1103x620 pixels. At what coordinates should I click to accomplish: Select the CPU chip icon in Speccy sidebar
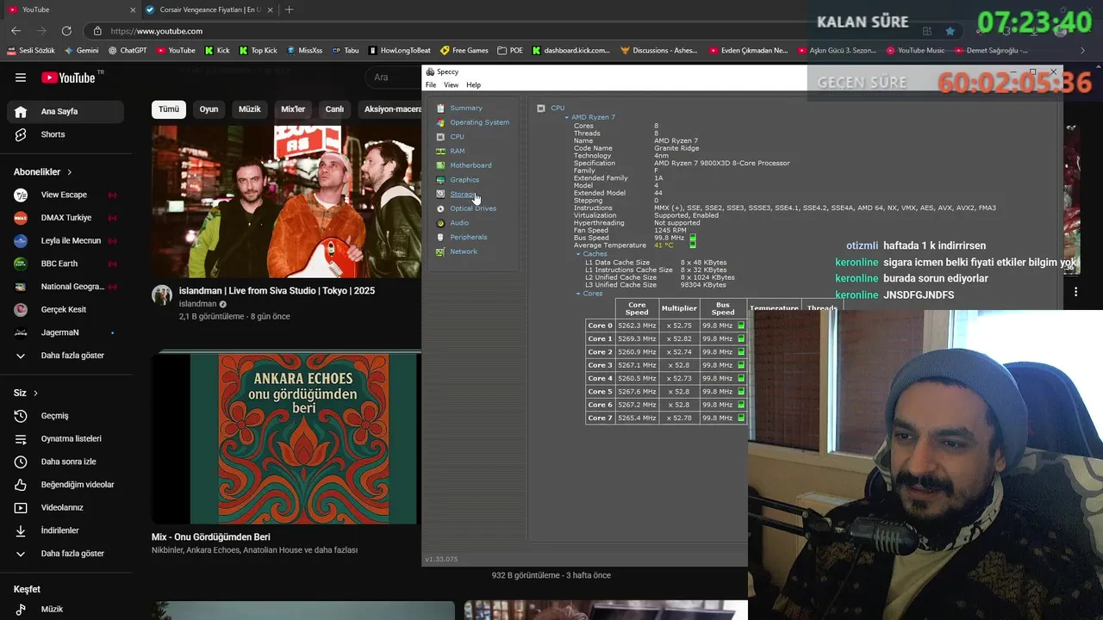(x=440, y=137)
